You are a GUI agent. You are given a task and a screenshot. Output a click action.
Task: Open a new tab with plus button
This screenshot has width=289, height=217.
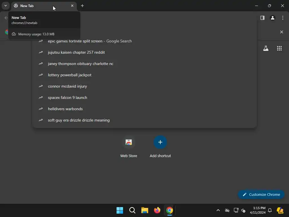82,6
